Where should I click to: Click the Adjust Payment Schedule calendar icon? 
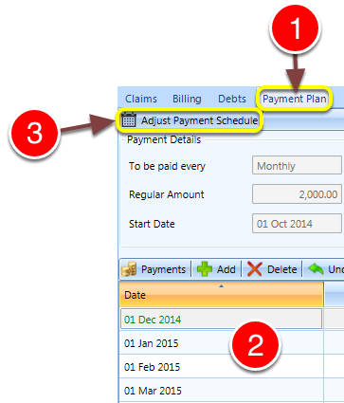pyautogui.click(x=129, y=120)
